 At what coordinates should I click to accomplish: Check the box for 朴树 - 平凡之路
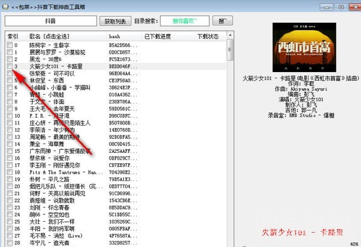(10, 179)
